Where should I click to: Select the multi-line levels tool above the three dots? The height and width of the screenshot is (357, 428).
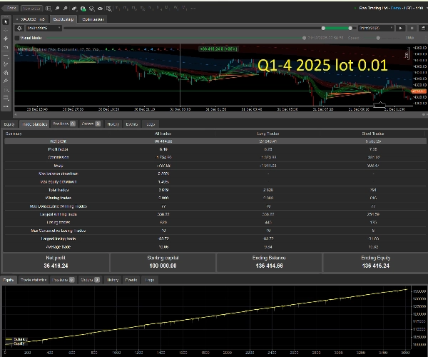click(x=6, y=98)
